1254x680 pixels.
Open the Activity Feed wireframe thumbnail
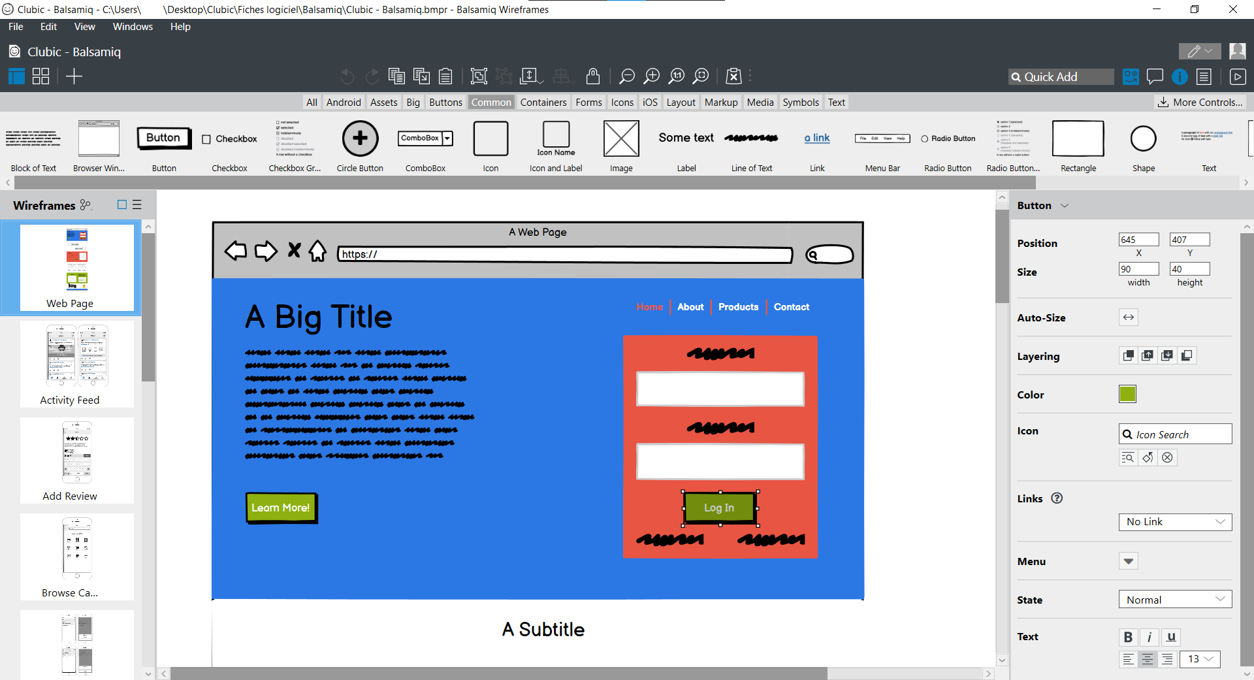pos(77,364)
